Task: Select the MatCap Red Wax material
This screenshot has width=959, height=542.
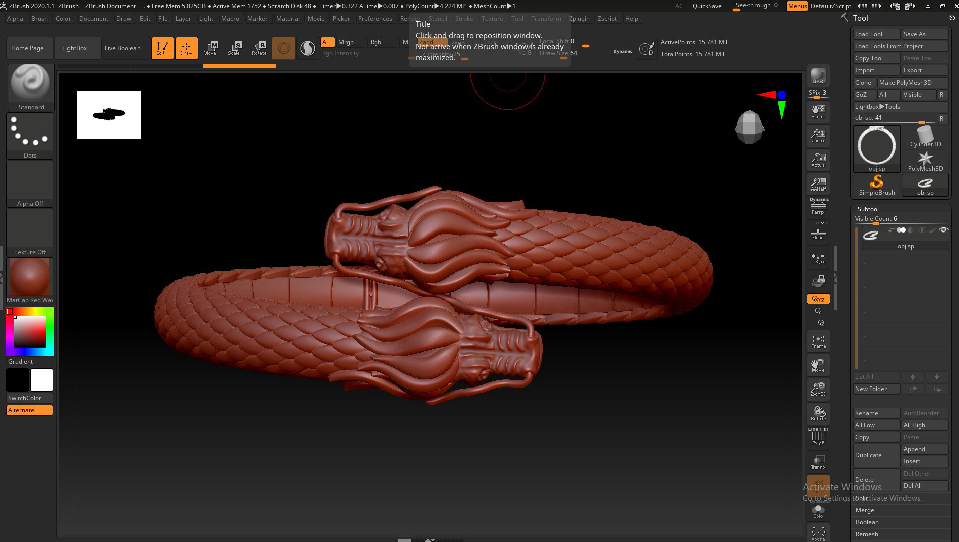Action: click(30, 277)
